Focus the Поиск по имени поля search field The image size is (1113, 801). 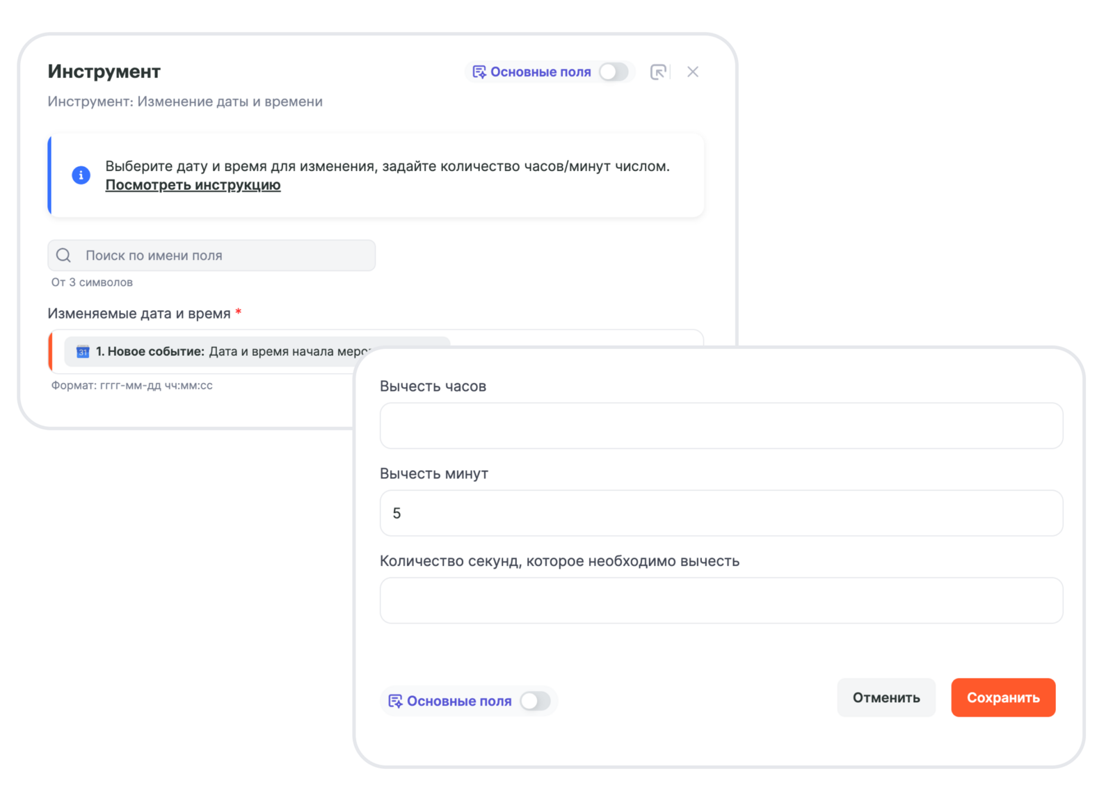pos(223,255)
